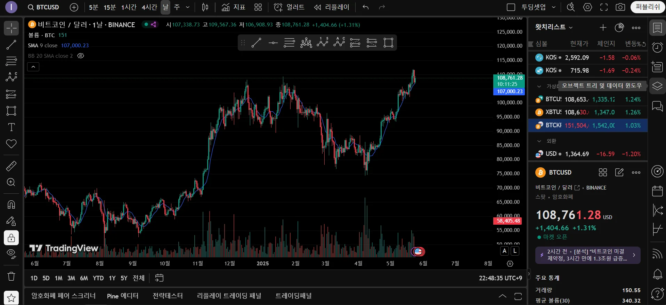Screen dimensions: 666x305
Task: Hide all drawings with eye icon
Action: 11,254
